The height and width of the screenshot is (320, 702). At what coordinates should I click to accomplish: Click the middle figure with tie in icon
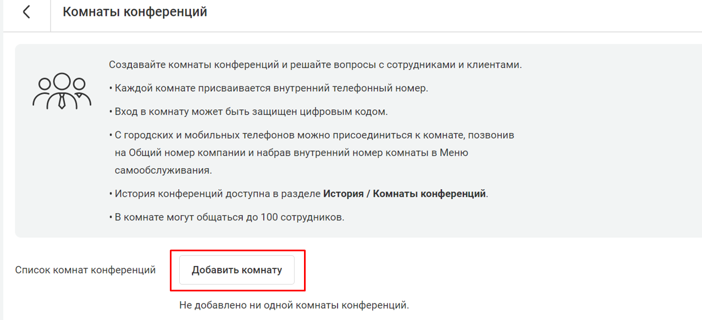pyautogui.click(x=62, y=91)
